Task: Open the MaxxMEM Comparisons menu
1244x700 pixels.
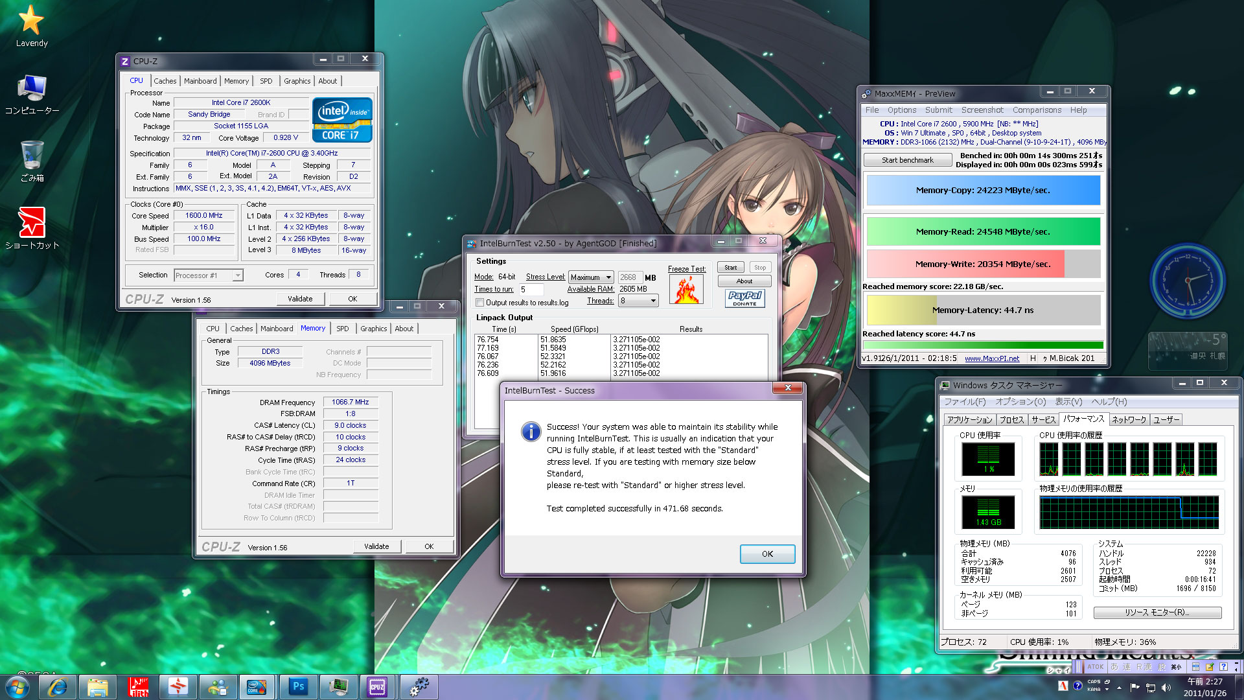Action: [1037, 110]
